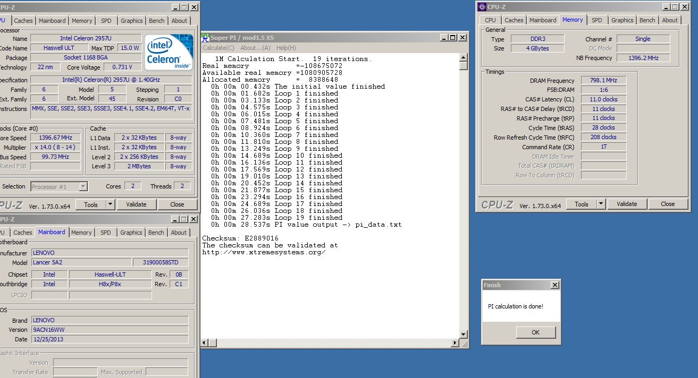
Task: Click Super PI vertical scrollbar up arrow
Action: (464, 57)
